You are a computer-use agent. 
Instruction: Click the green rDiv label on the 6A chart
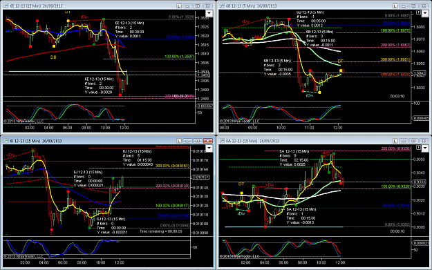[x=241, y=213]
